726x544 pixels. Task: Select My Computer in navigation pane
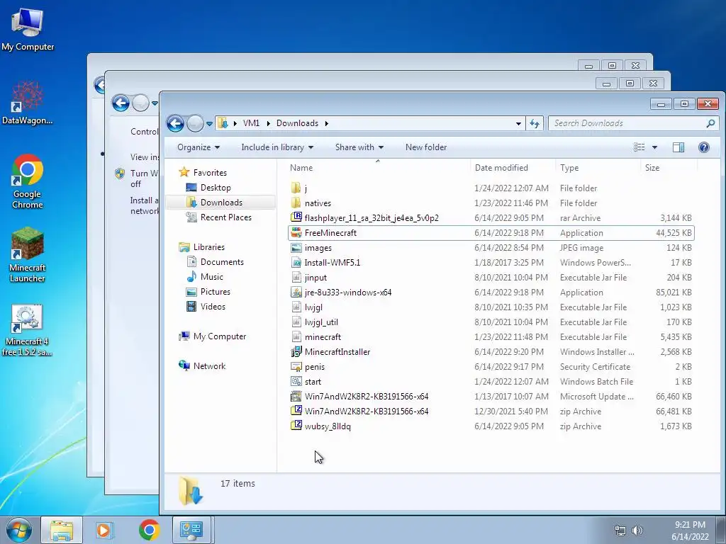tap(220, 336)
